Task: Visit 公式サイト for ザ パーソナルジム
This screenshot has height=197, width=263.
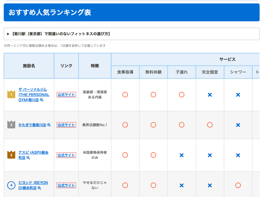Action: (66, 95)
